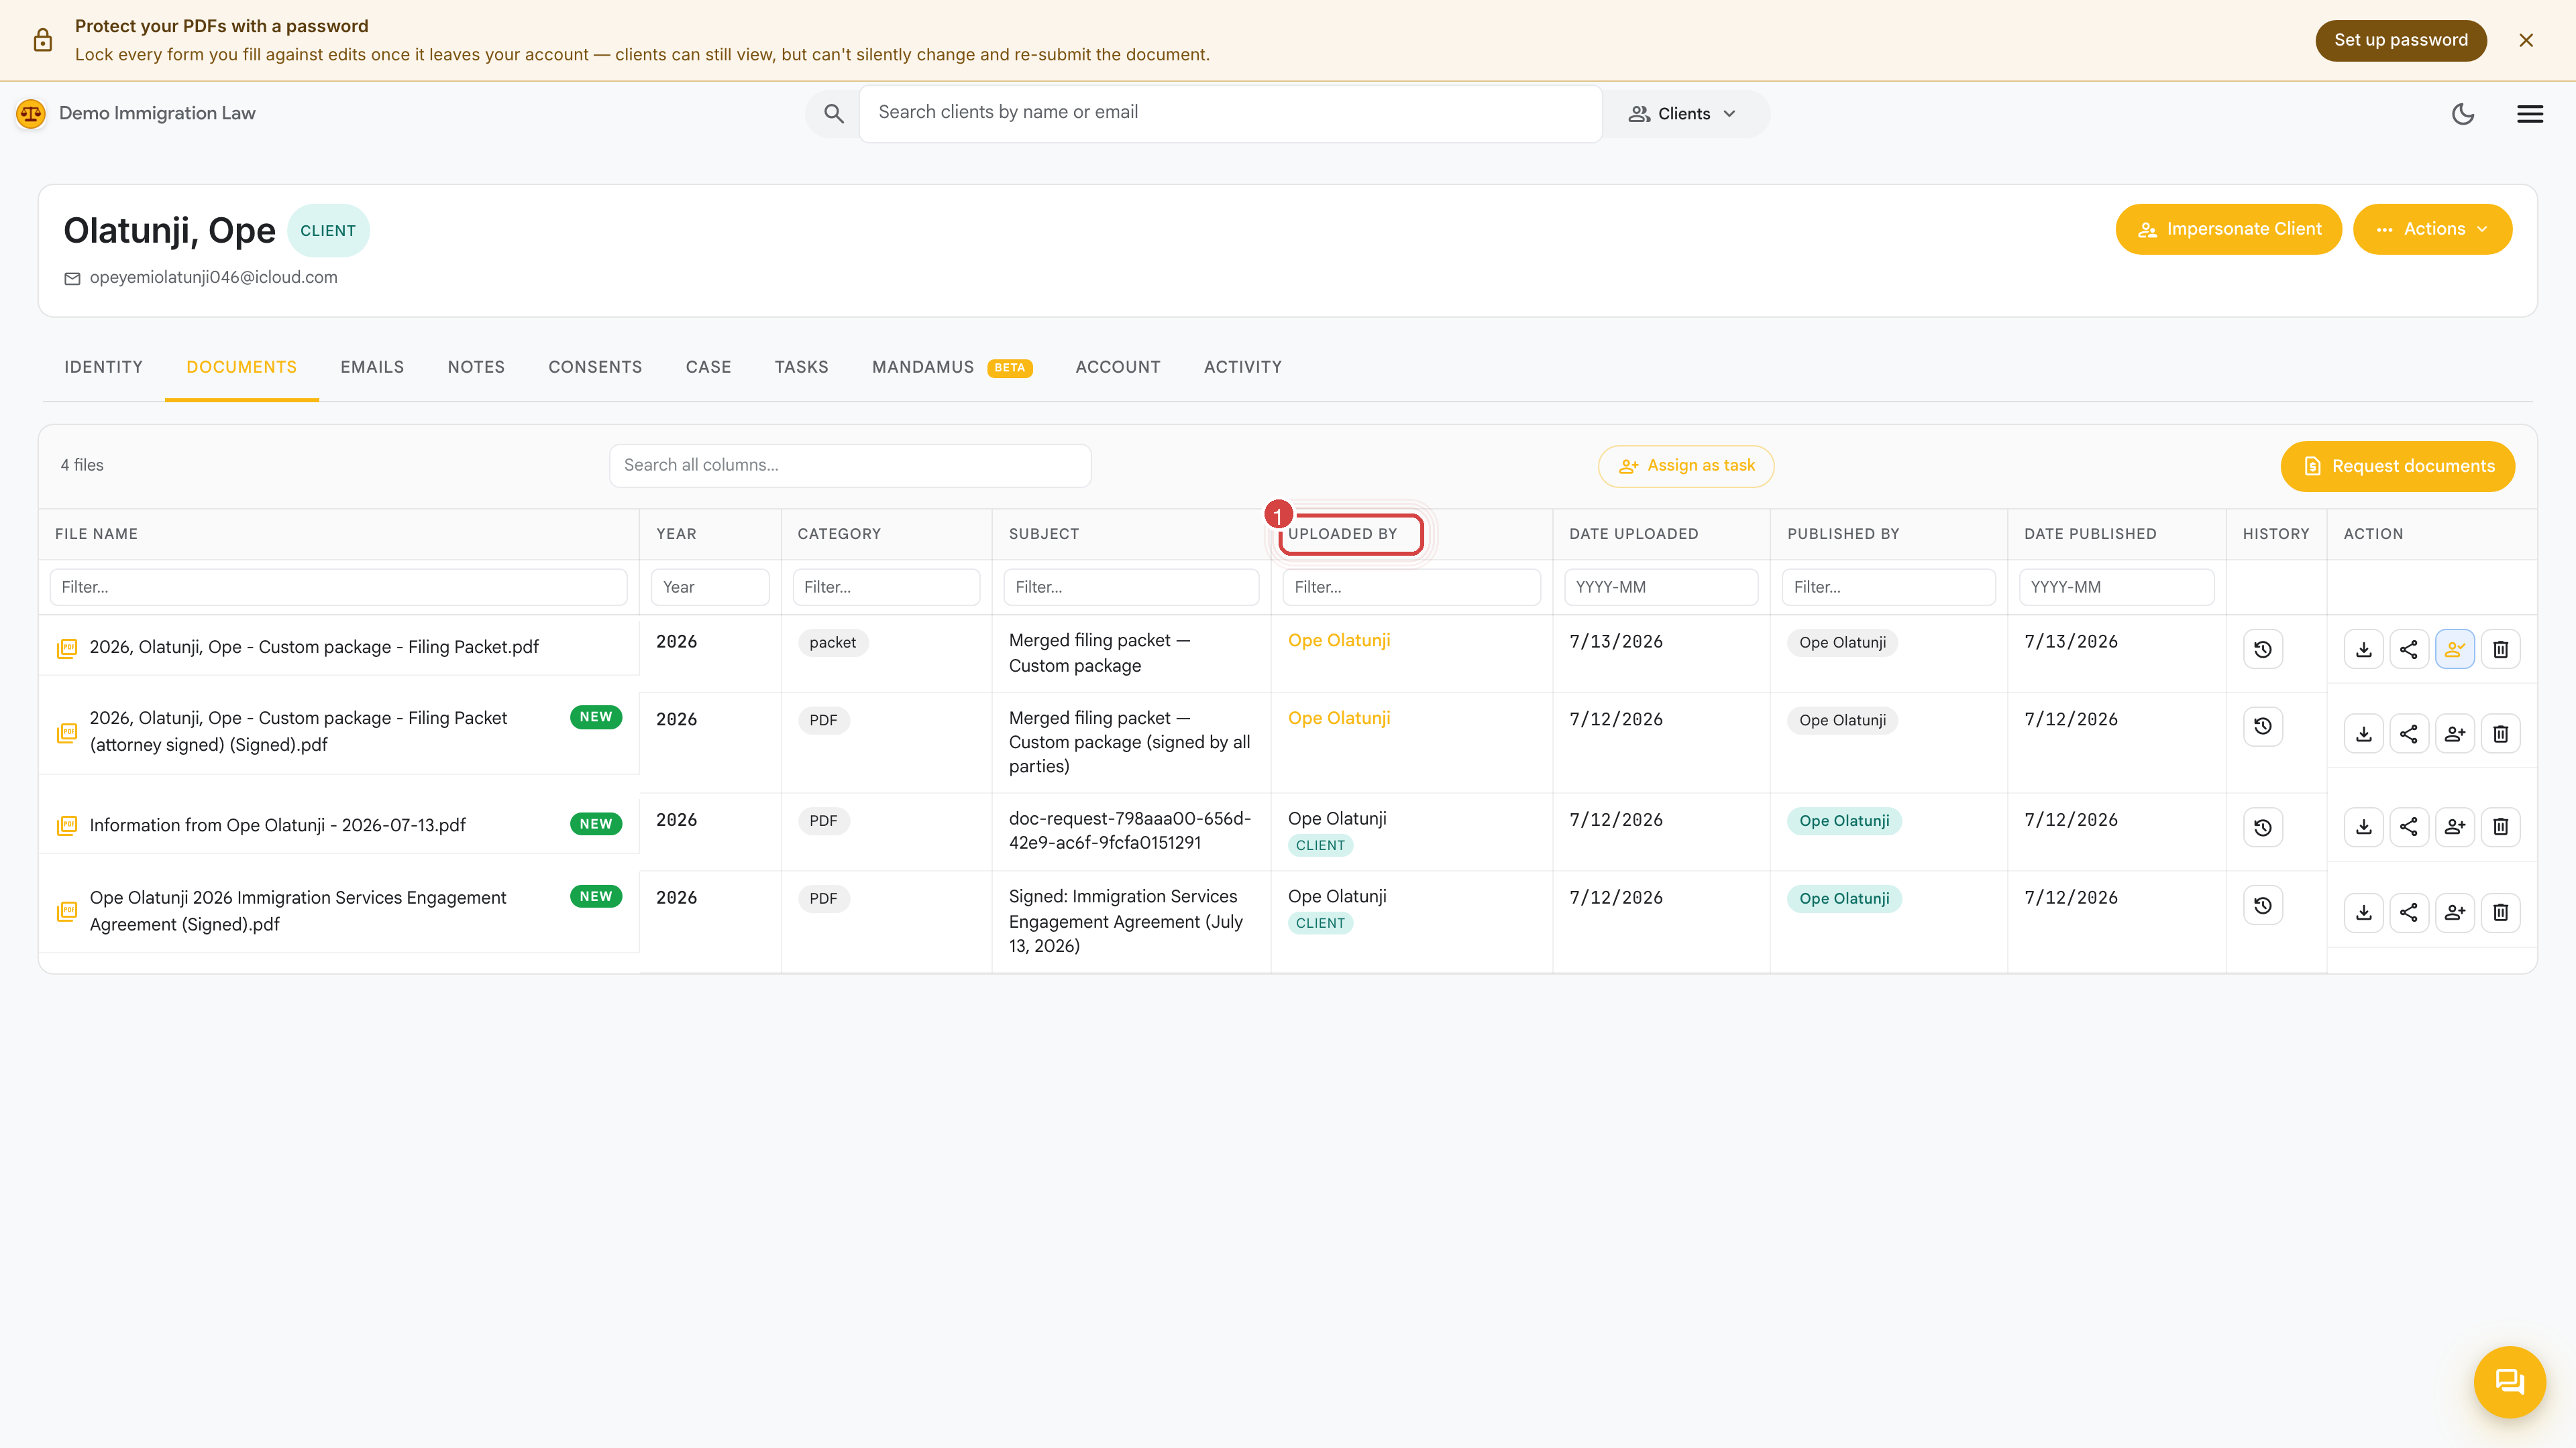
Task: Click Set up password button
Action: (x=2401, y=40)
